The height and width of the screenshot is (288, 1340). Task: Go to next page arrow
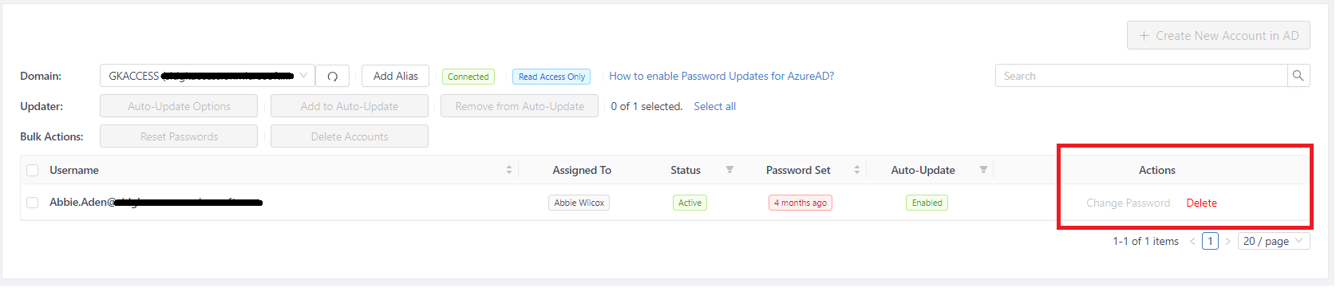pyautogui.click(x=1227, y=241)
